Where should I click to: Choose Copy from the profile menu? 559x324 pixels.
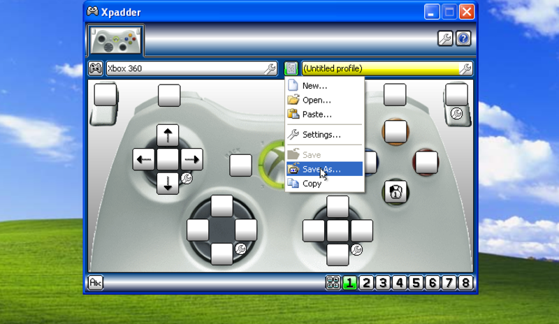(x=324, y=184)
